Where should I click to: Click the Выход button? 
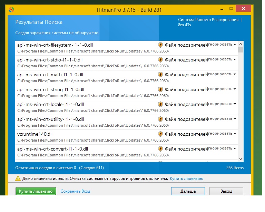[x=226, y=191]
